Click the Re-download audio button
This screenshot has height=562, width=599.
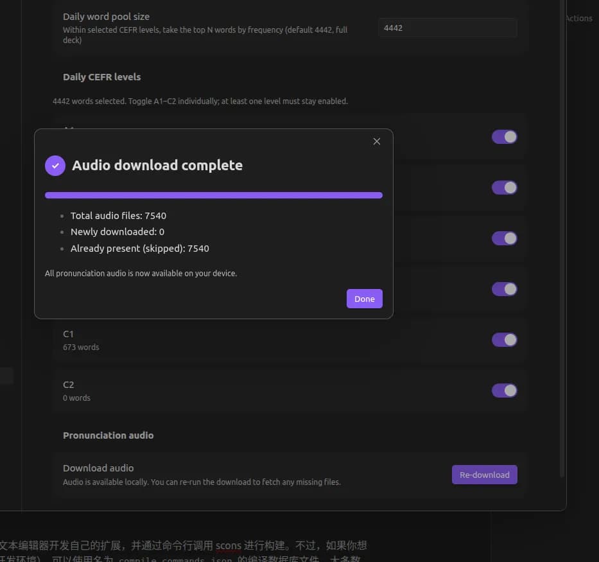[484, 475]
